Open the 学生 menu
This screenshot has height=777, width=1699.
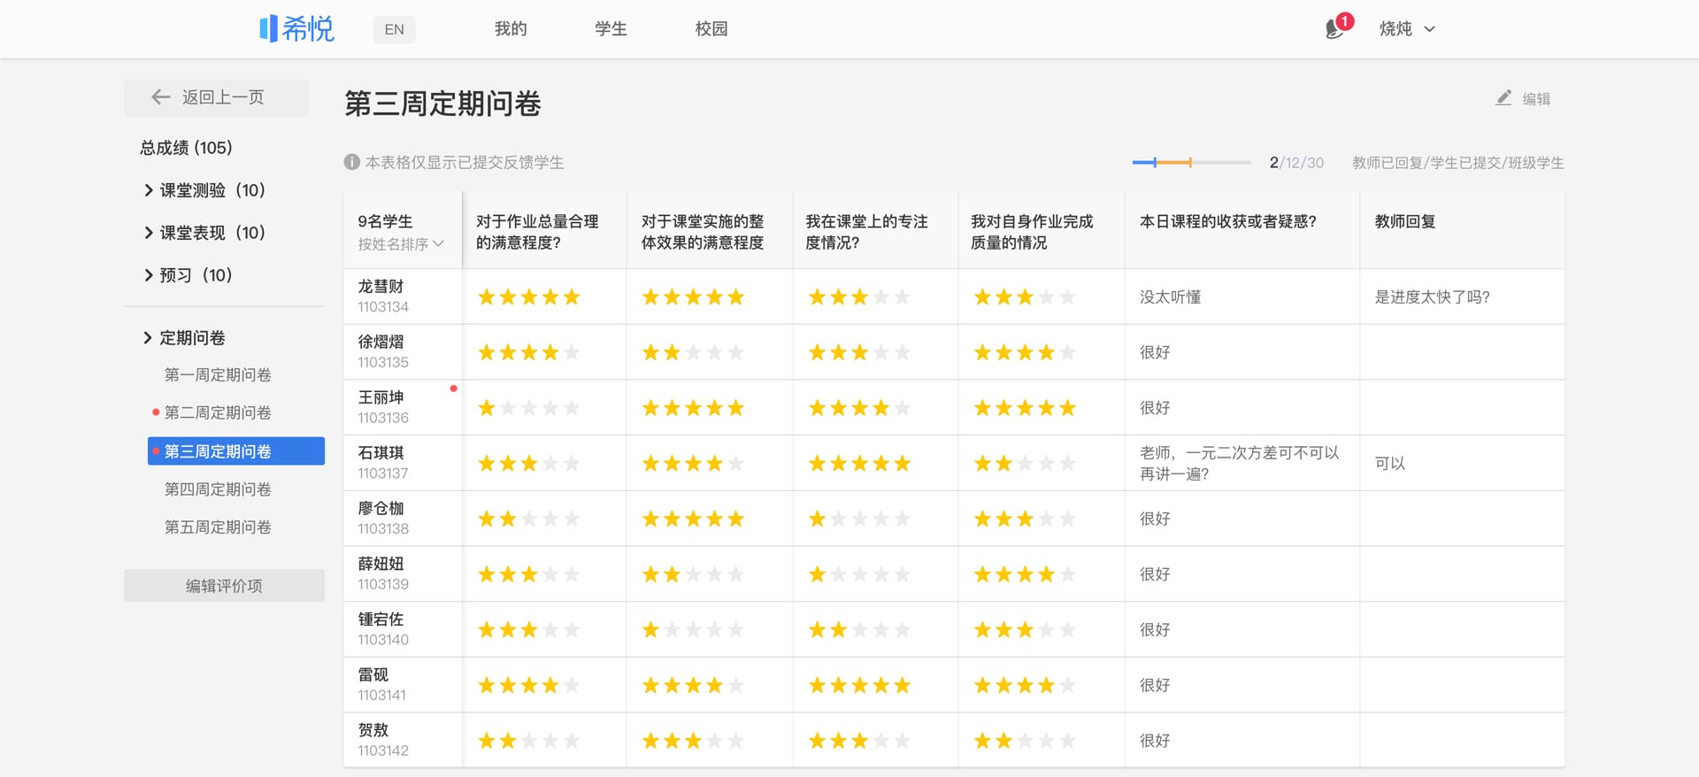pos(611,29)
